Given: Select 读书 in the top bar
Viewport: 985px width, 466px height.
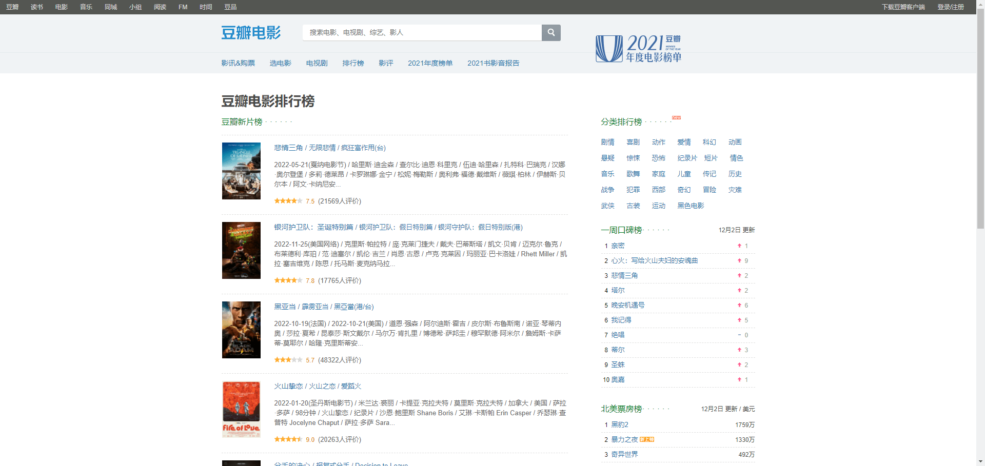Looking at the screenshot, I should pyautogui.click(x=37, y=7).
